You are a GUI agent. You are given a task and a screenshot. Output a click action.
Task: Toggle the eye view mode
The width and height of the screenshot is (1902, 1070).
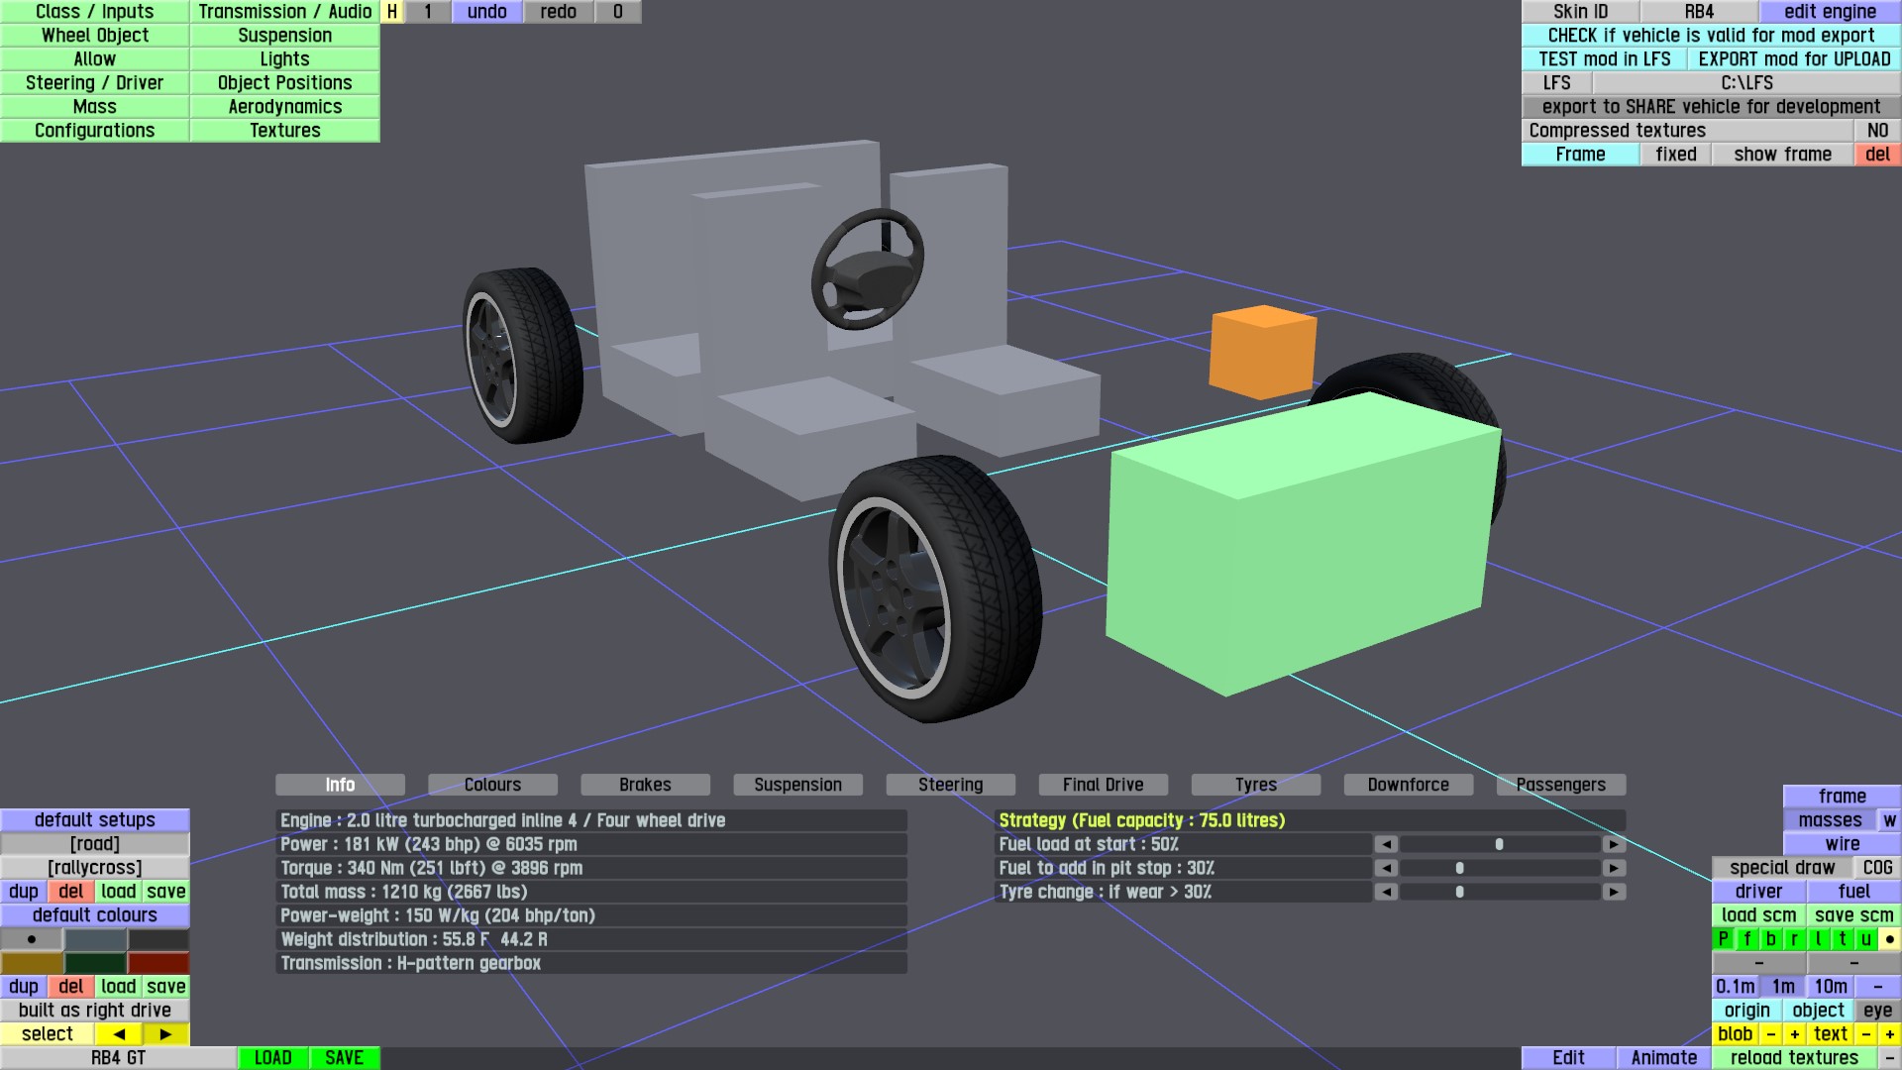point(1877,1011)
